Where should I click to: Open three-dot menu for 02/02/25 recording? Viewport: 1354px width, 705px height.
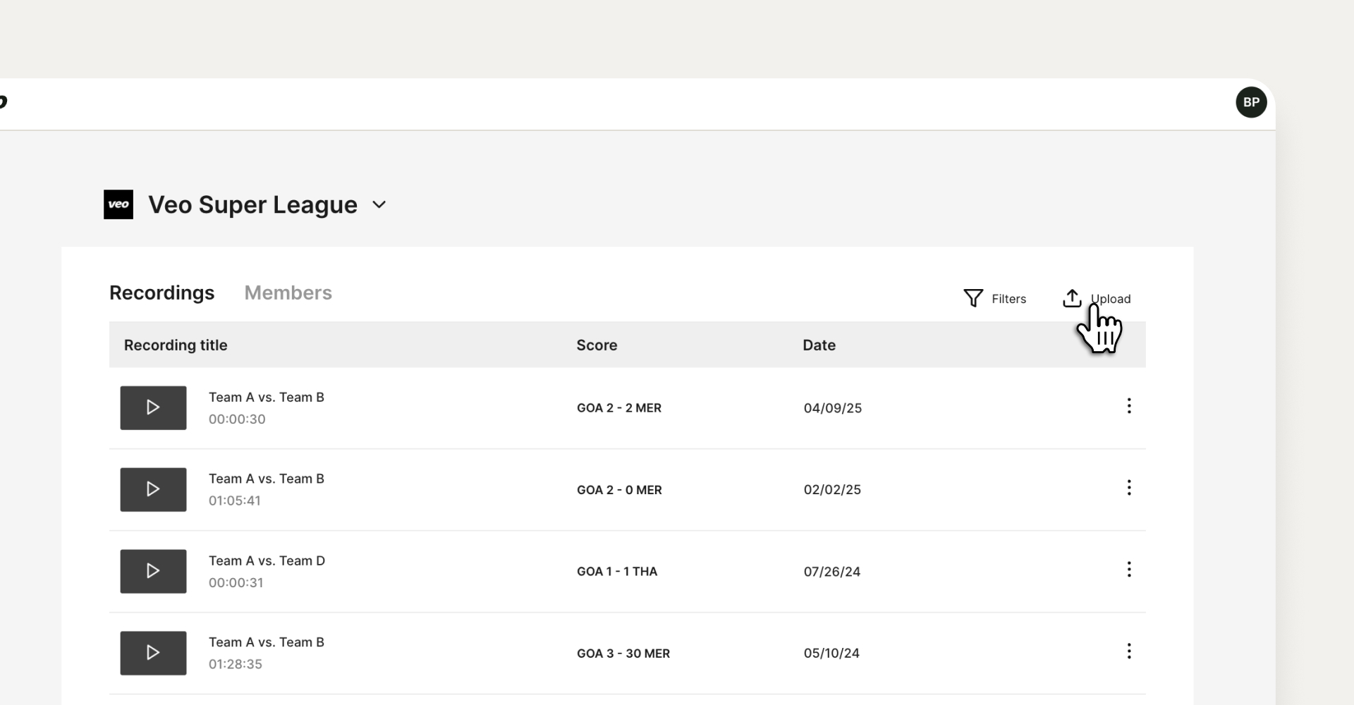point(1128,488)
